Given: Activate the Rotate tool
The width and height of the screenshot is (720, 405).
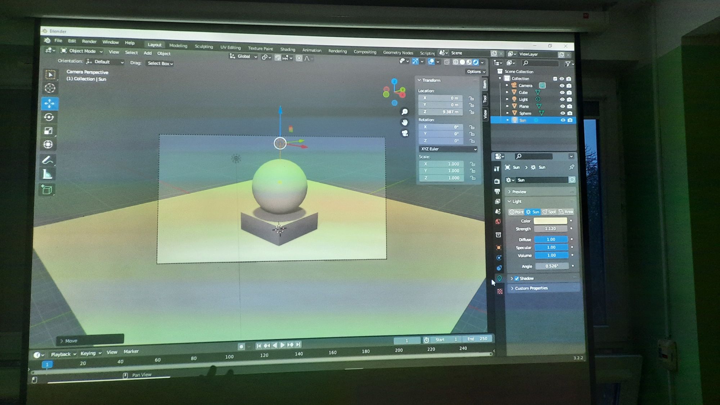Looking at the screenshot, I should pyautogui.click(x=49, y=117).
